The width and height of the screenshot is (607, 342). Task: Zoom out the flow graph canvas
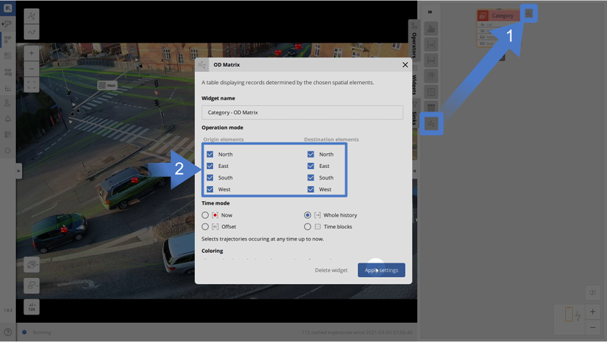pos(592,327)
